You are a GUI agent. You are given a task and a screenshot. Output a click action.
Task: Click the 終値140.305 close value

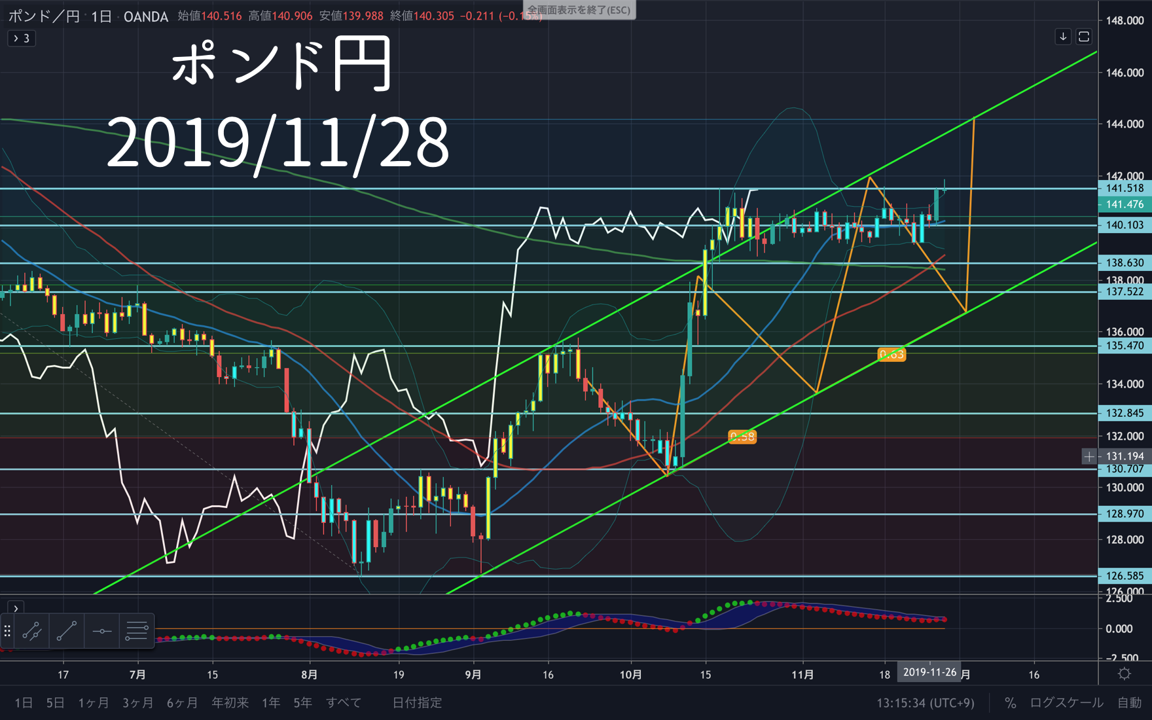click(x=422, y=16)
